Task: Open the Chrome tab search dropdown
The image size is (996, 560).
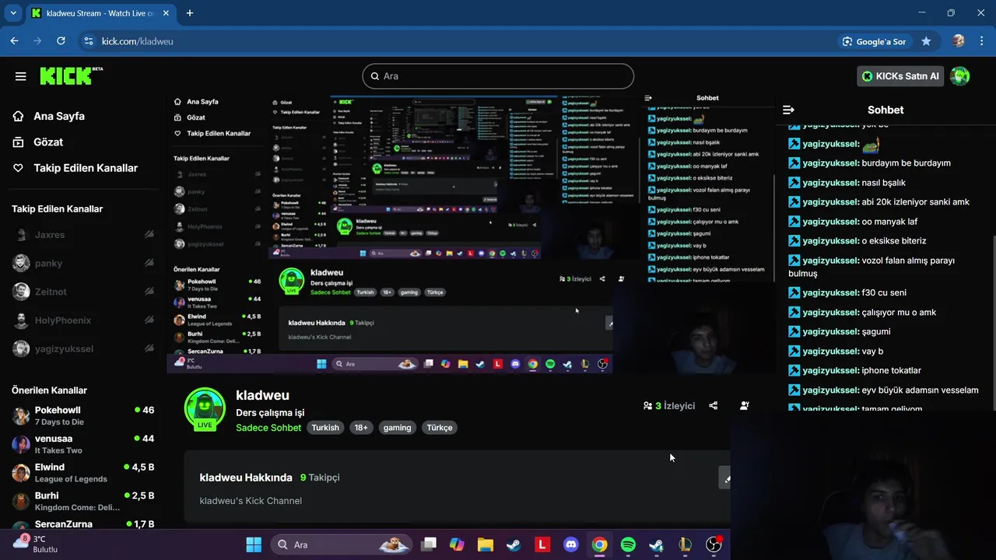Action: coord(13,13)
